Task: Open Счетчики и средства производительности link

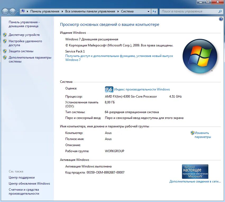Action: (x=24, y=191)
